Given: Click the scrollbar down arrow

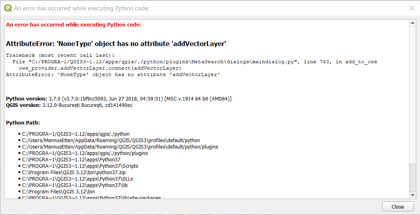Looking at the screenshot, I should 412,195.
